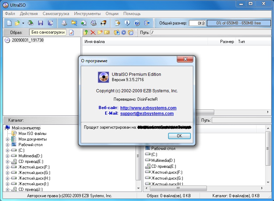Click the Без самозагрузки image type field
Image resolution: width=274 pixels, height=201 pixels.
click(x=48, y=32)
